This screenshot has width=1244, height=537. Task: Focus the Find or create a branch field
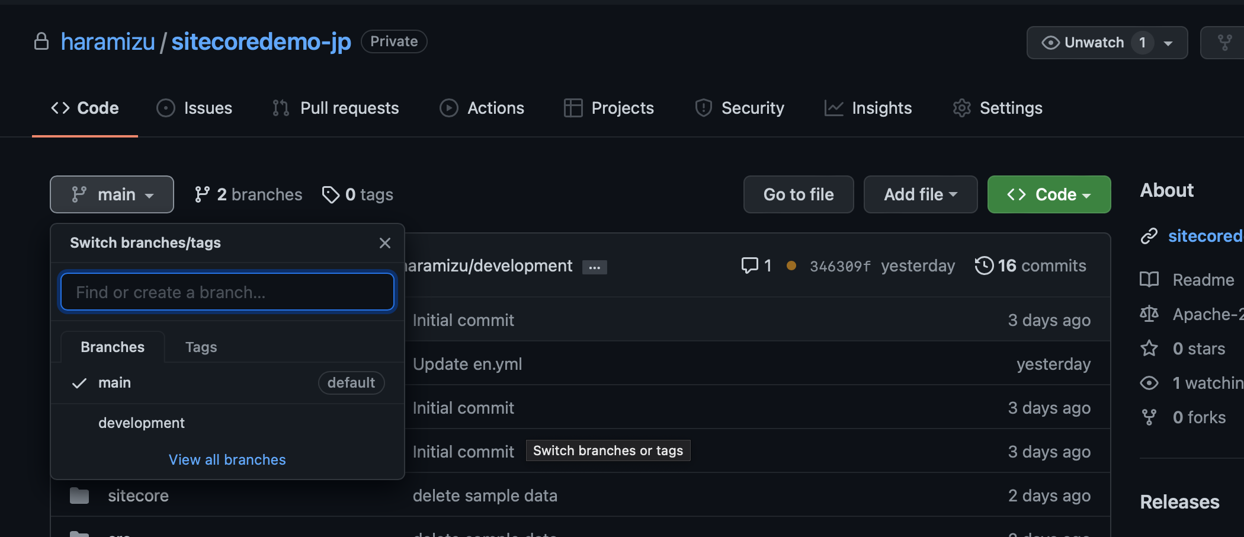pyautogui.click(x=227, y=292)
